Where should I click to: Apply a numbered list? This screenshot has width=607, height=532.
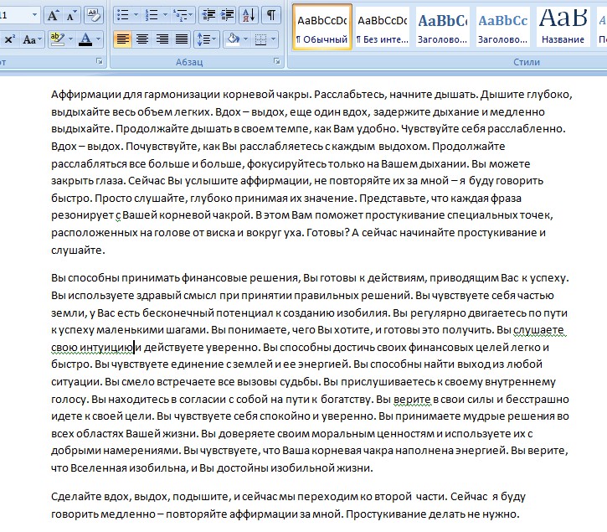pyautogui.click(x=152, y=15)
